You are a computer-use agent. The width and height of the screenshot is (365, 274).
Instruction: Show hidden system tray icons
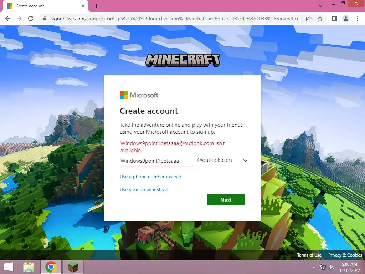coord(314,267)
